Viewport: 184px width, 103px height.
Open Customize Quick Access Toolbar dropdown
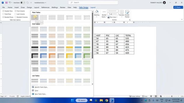click(x=31, y=3)
